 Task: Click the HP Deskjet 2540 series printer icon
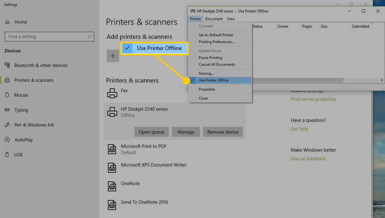112,112
